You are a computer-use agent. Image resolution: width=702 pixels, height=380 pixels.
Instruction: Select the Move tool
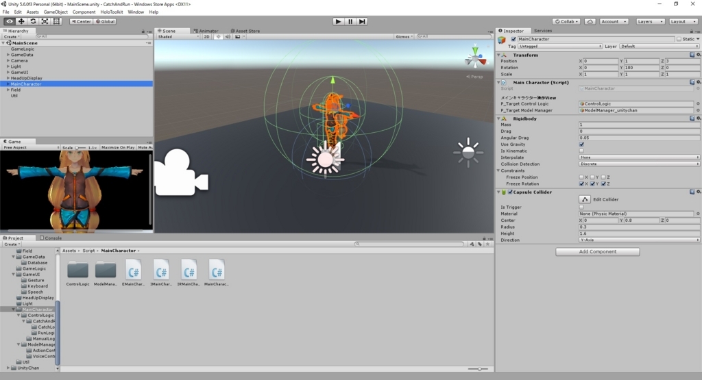tap(21, 21)
